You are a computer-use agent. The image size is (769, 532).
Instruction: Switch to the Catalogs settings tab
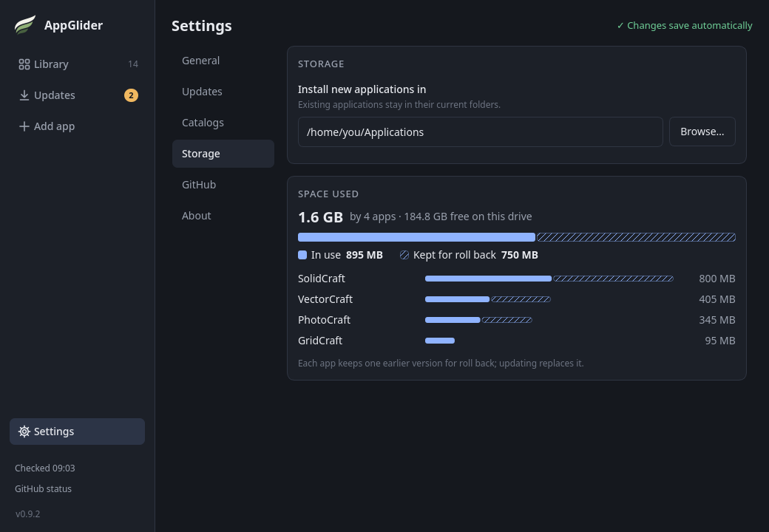(223, 123)
